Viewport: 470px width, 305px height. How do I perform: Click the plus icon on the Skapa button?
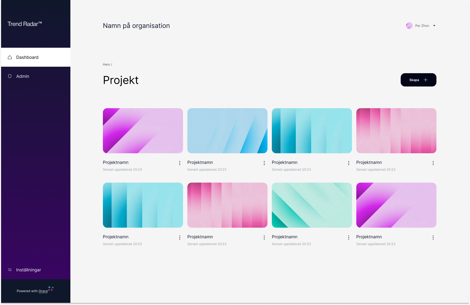425,80
